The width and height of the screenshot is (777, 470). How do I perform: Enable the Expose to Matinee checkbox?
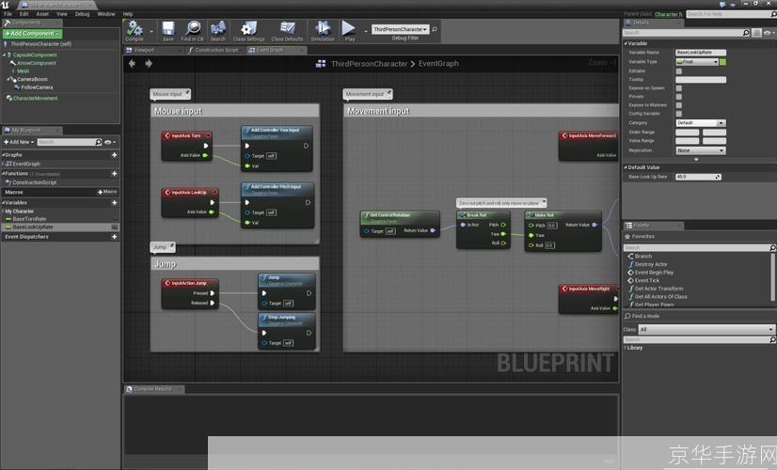pyautogui.click(x=679, y=105)
